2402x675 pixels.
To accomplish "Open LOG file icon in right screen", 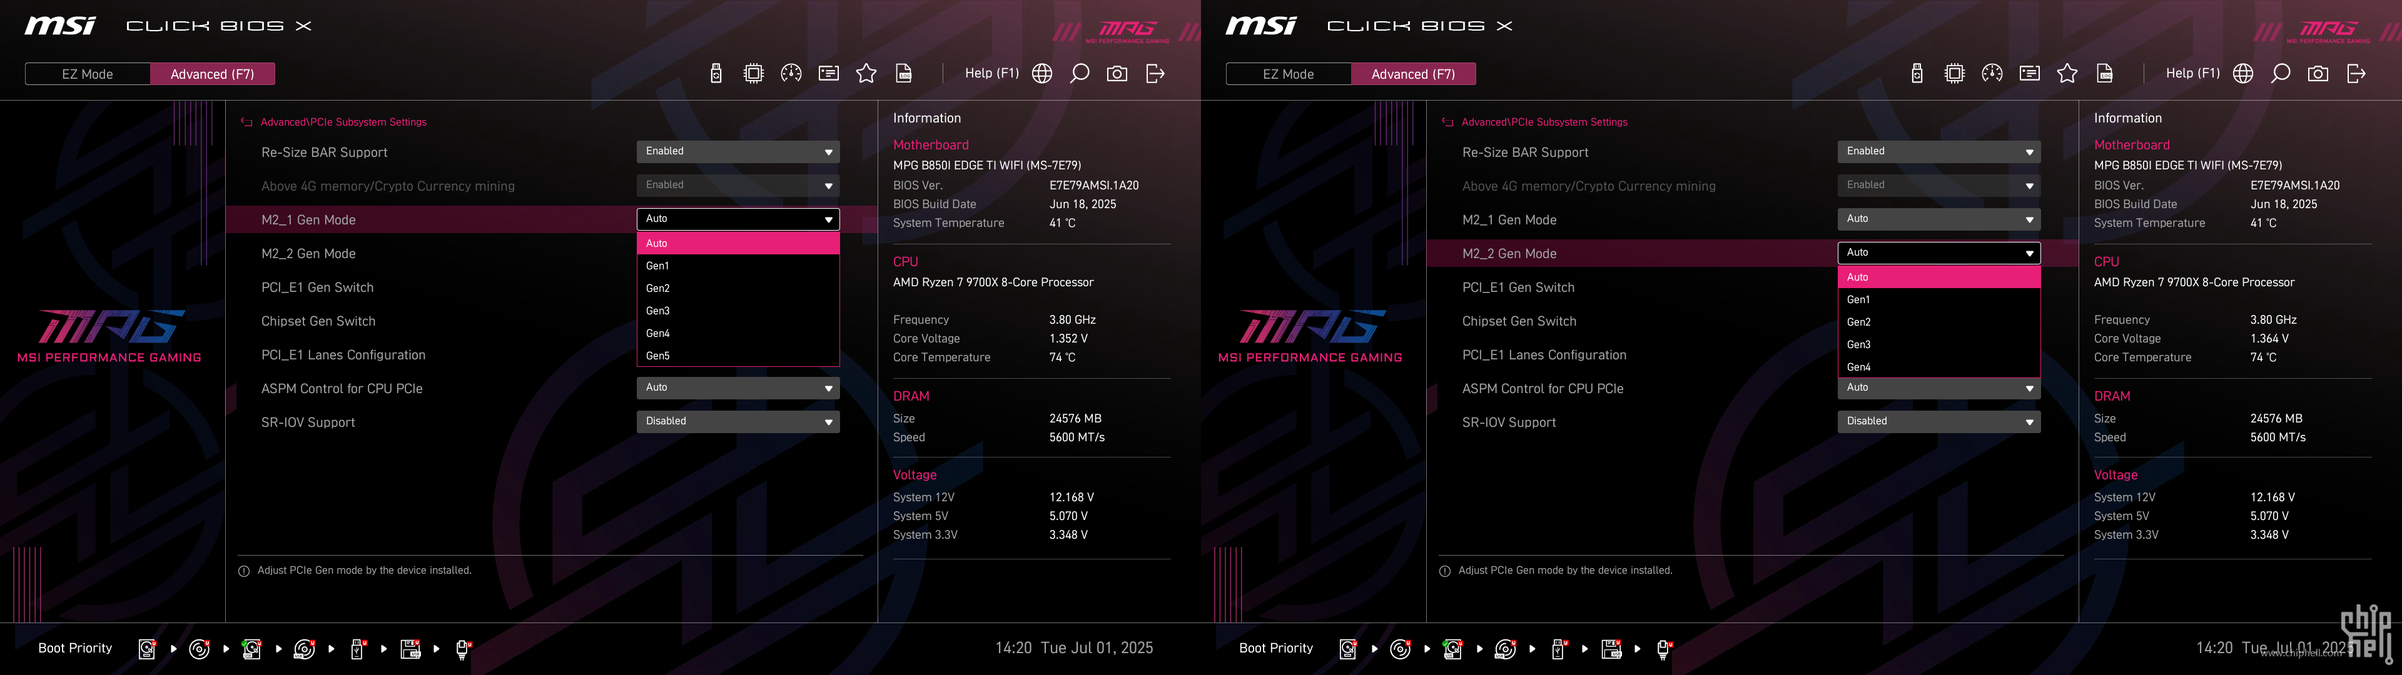I will pyautogui.click(x=2104, y=74).
